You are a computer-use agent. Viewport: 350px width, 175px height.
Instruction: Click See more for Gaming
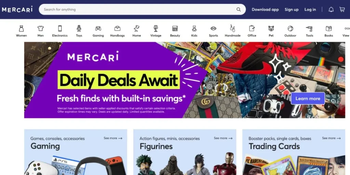point(113,138)
